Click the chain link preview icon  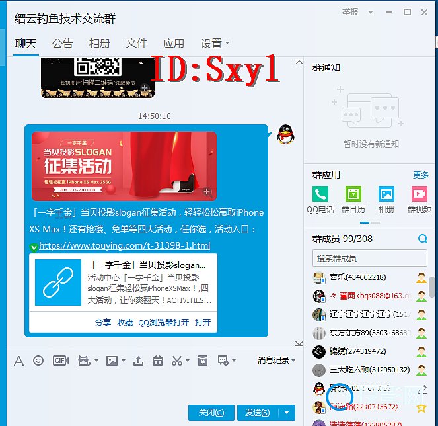click(58, 282)
